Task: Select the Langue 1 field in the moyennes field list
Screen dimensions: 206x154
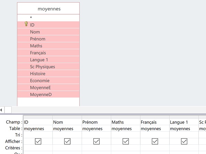Action: [x=48, y=60]
